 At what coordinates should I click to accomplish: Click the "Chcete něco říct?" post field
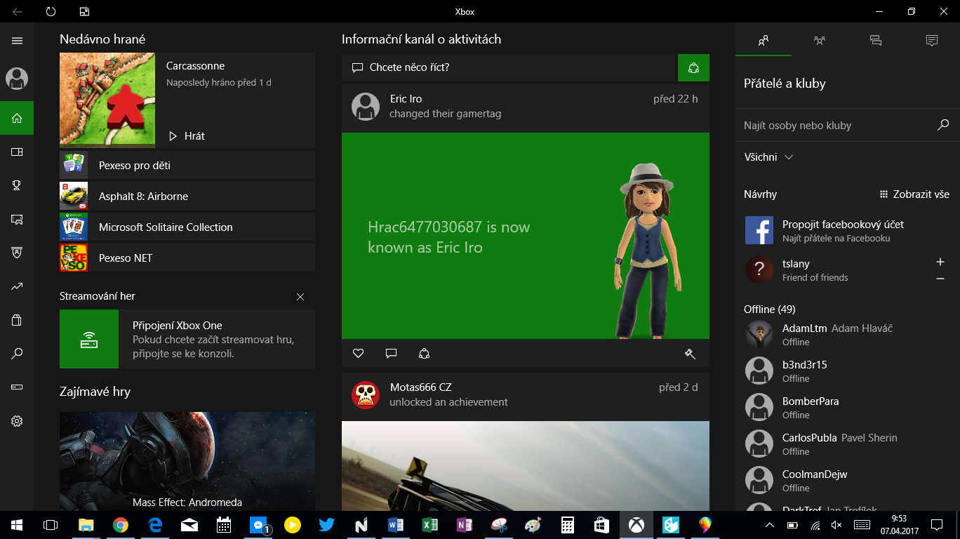tap(508, 67)
